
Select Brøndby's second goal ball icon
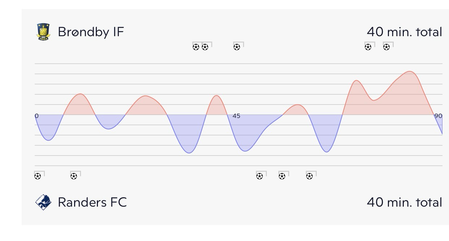(x=205, y=47)
